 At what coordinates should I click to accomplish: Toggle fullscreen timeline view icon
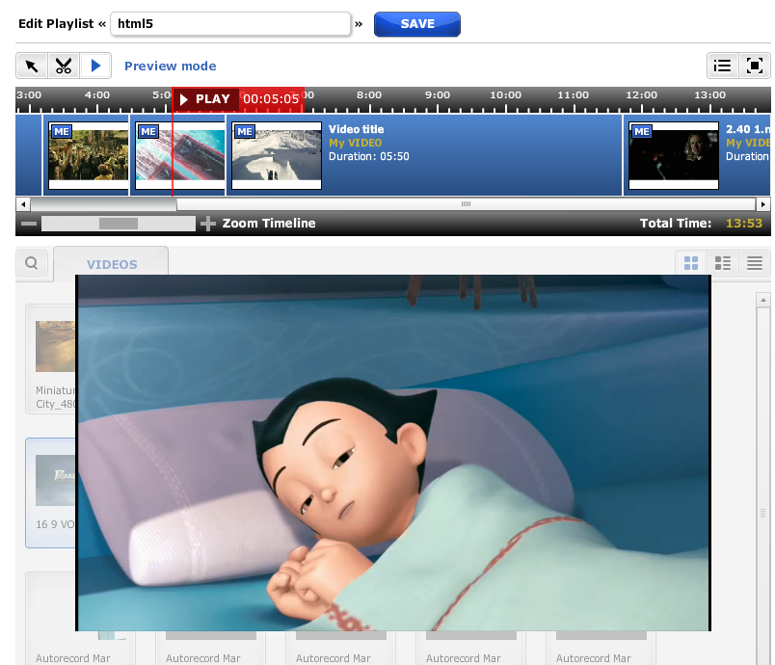[754, 66]
